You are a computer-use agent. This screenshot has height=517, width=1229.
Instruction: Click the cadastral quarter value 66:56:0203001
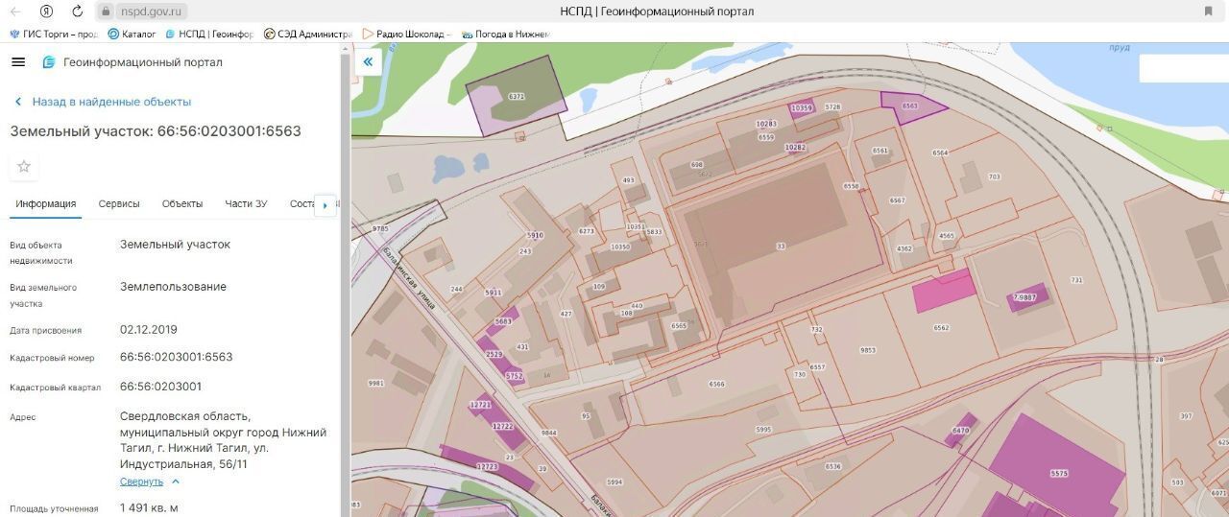point(160,387)
